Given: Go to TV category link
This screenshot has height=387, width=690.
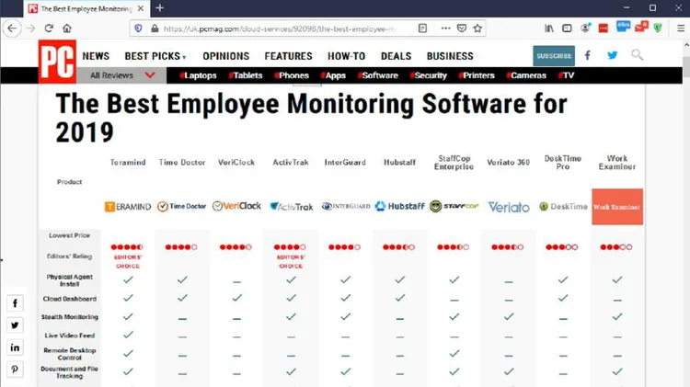Looking at the screenshot, I should [566, 75].
